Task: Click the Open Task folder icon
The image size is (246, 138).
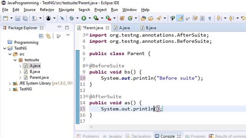Action: (151, 18)
